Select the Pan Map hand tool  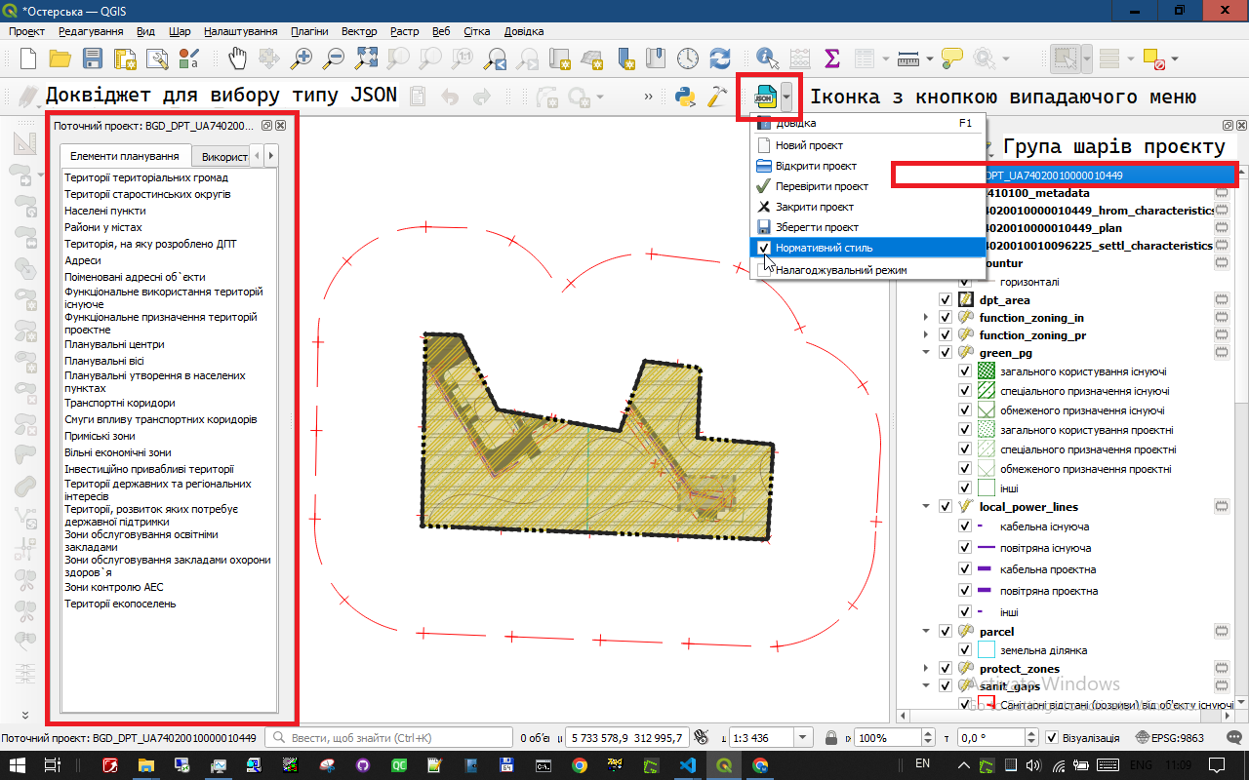[x=238, y=58]
